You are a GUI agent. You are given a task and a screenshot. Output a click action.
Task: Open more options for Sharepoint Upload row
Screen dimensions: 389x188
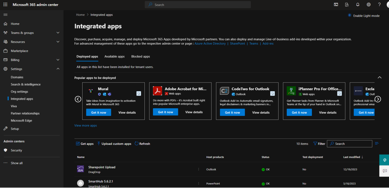click(199, 169)
